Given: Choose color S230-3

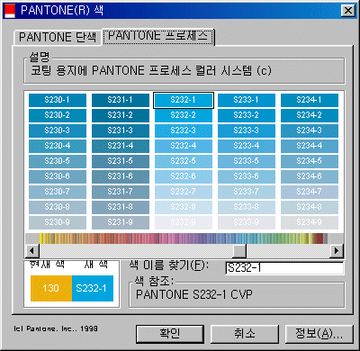Looking at the screenshot, I should (x=58, y=130).
